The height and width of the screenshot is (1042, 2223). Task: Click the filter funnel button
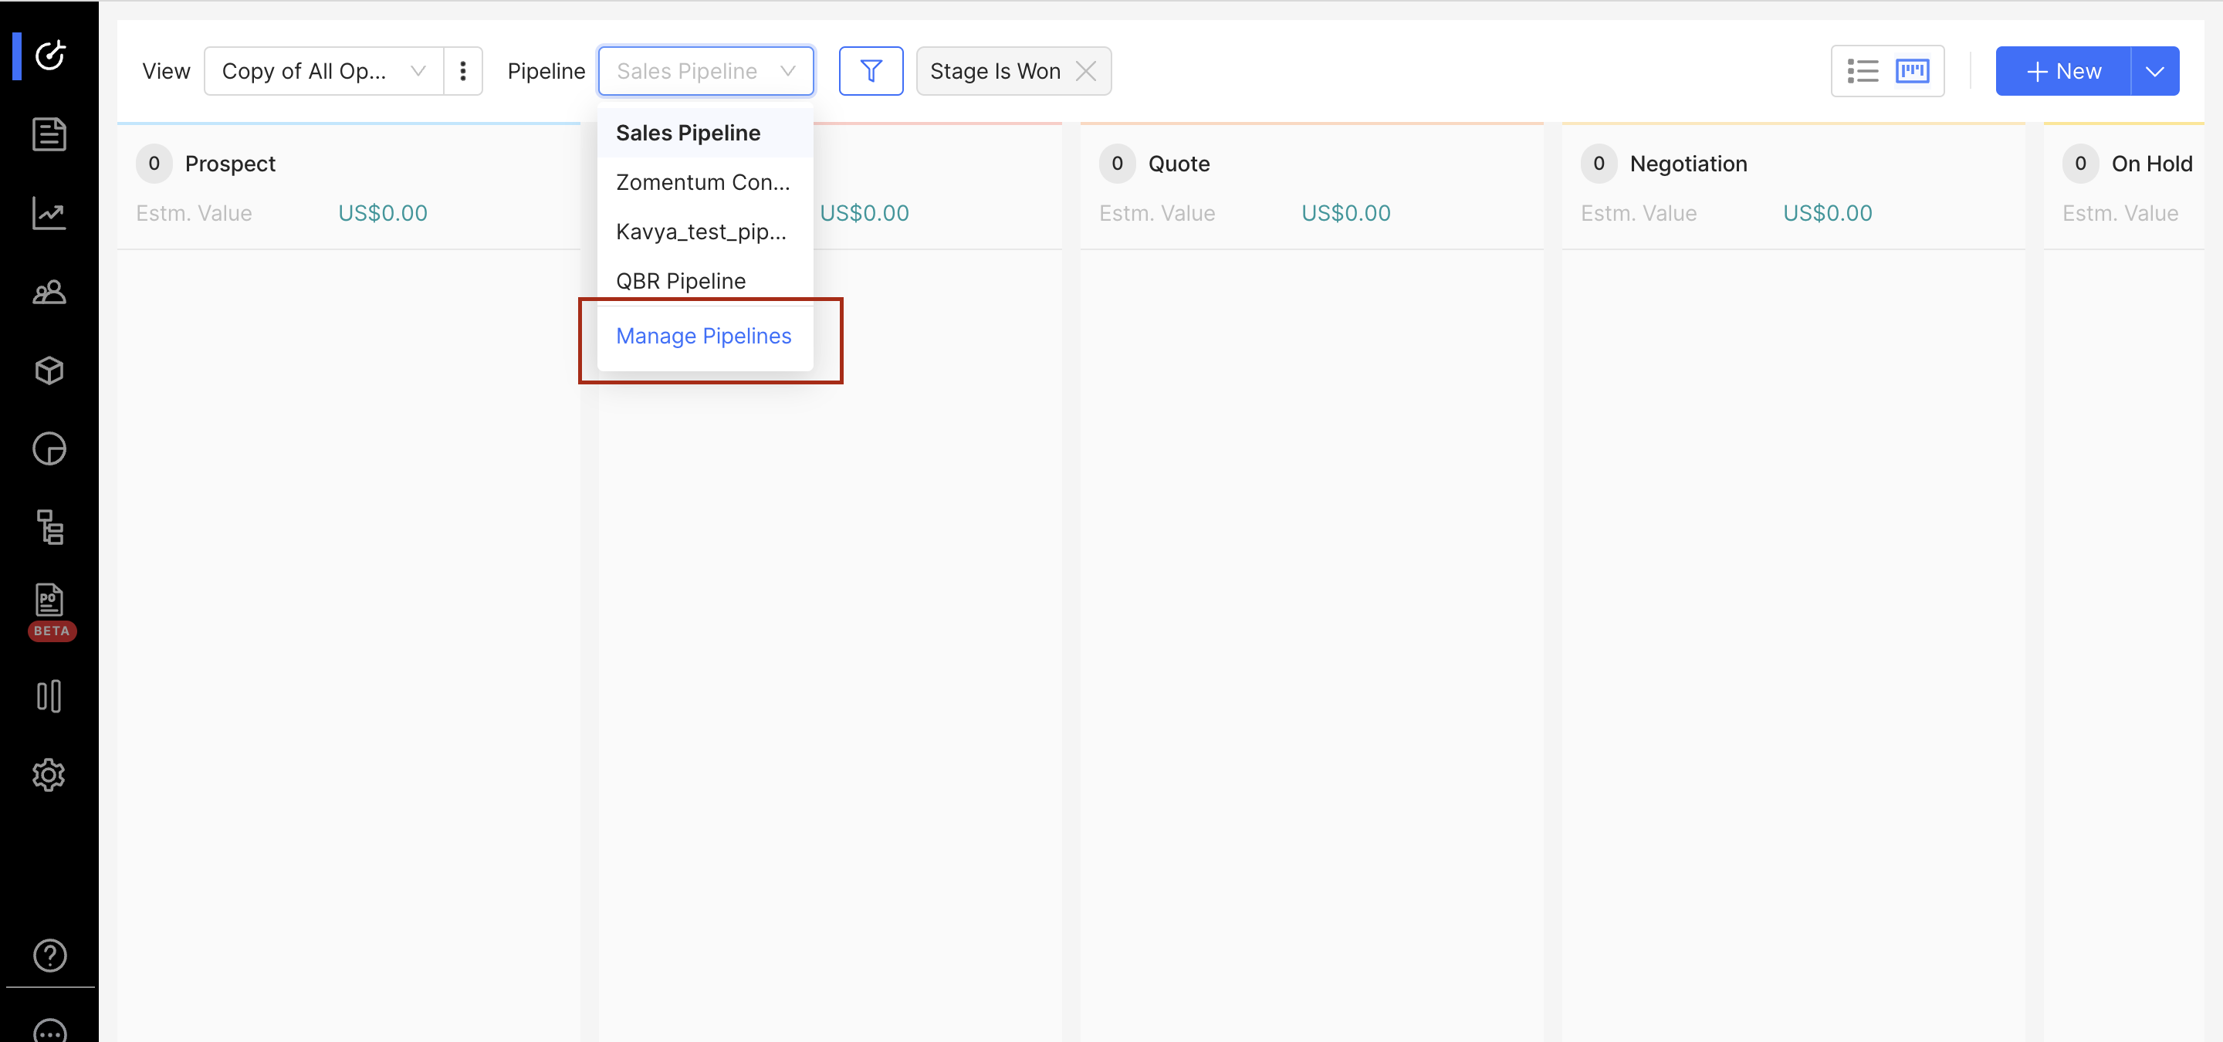870,71
